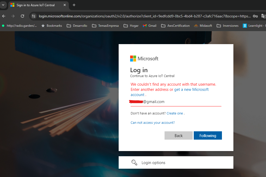
Task: Open a new tab with plus button
Action: click(74, 5)
